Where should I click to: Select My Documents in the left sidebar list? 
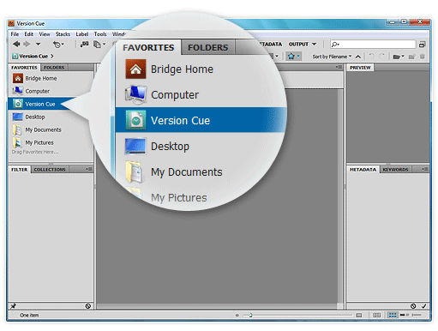[51, 129]
